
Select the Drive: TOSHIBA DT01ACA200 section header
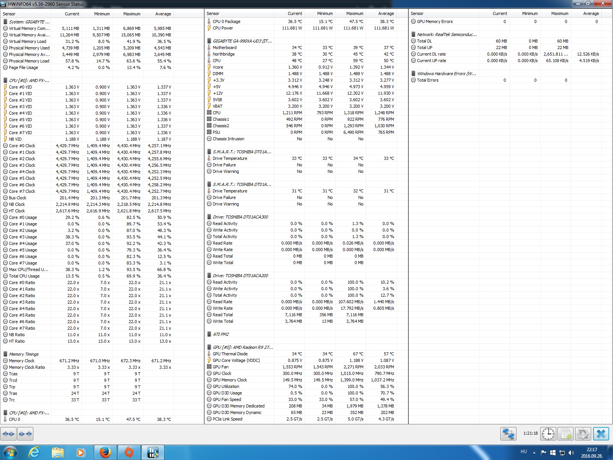(306, 276)
